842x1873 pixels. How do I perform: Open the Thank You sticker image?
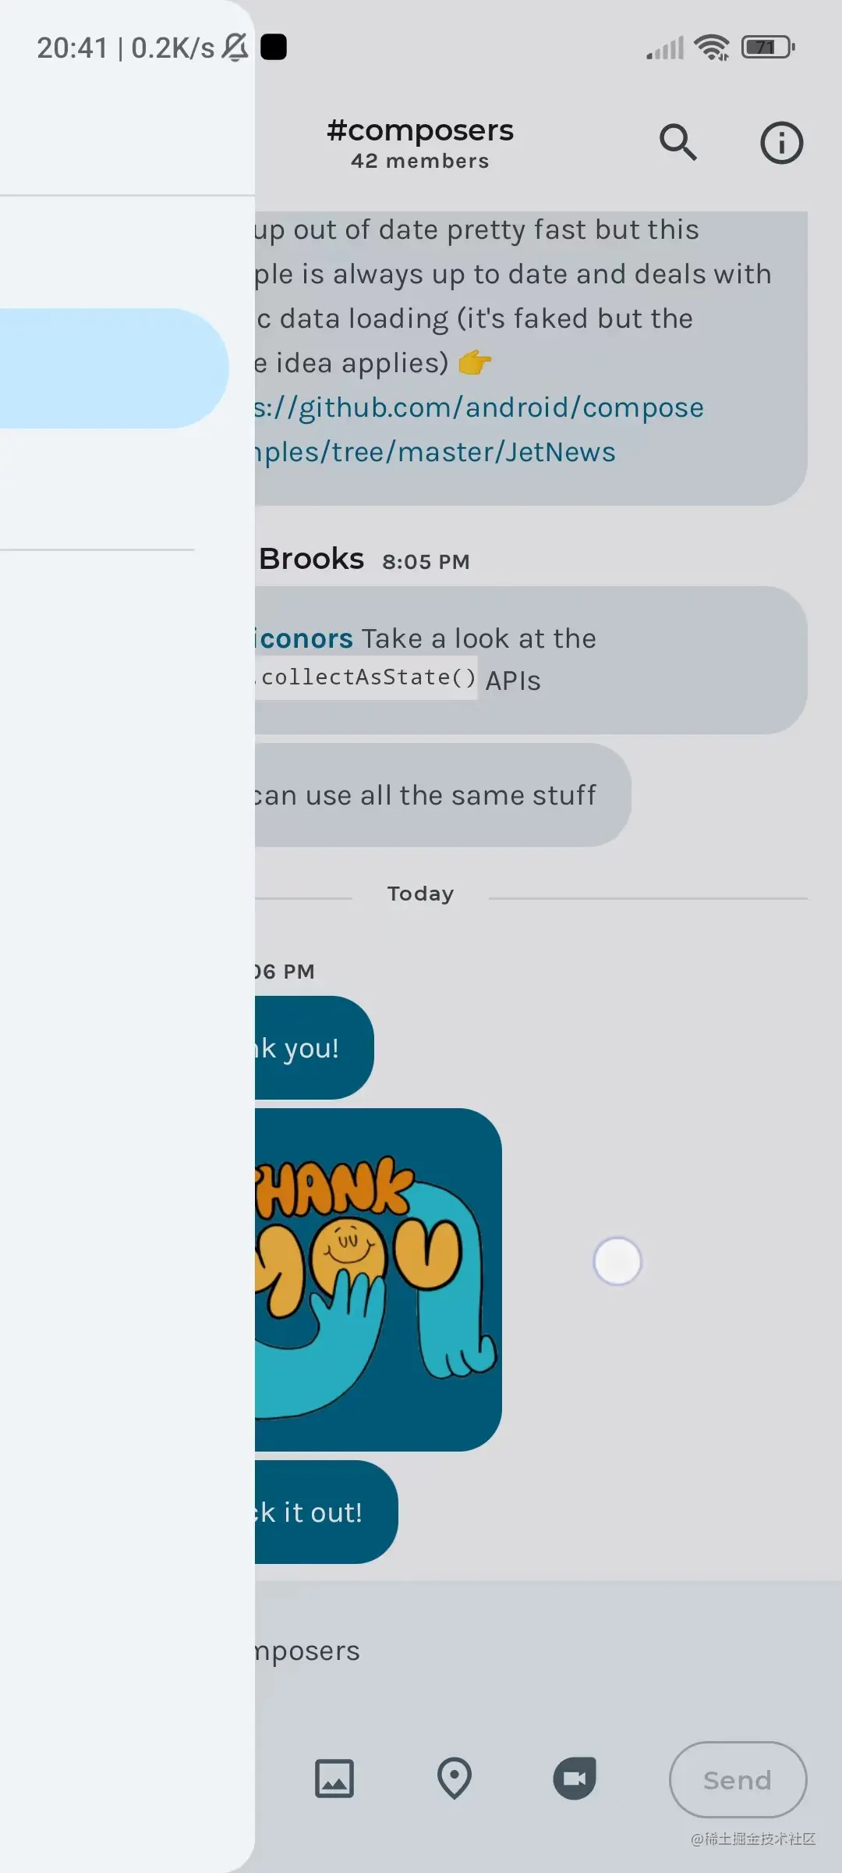coord(378,1280)
